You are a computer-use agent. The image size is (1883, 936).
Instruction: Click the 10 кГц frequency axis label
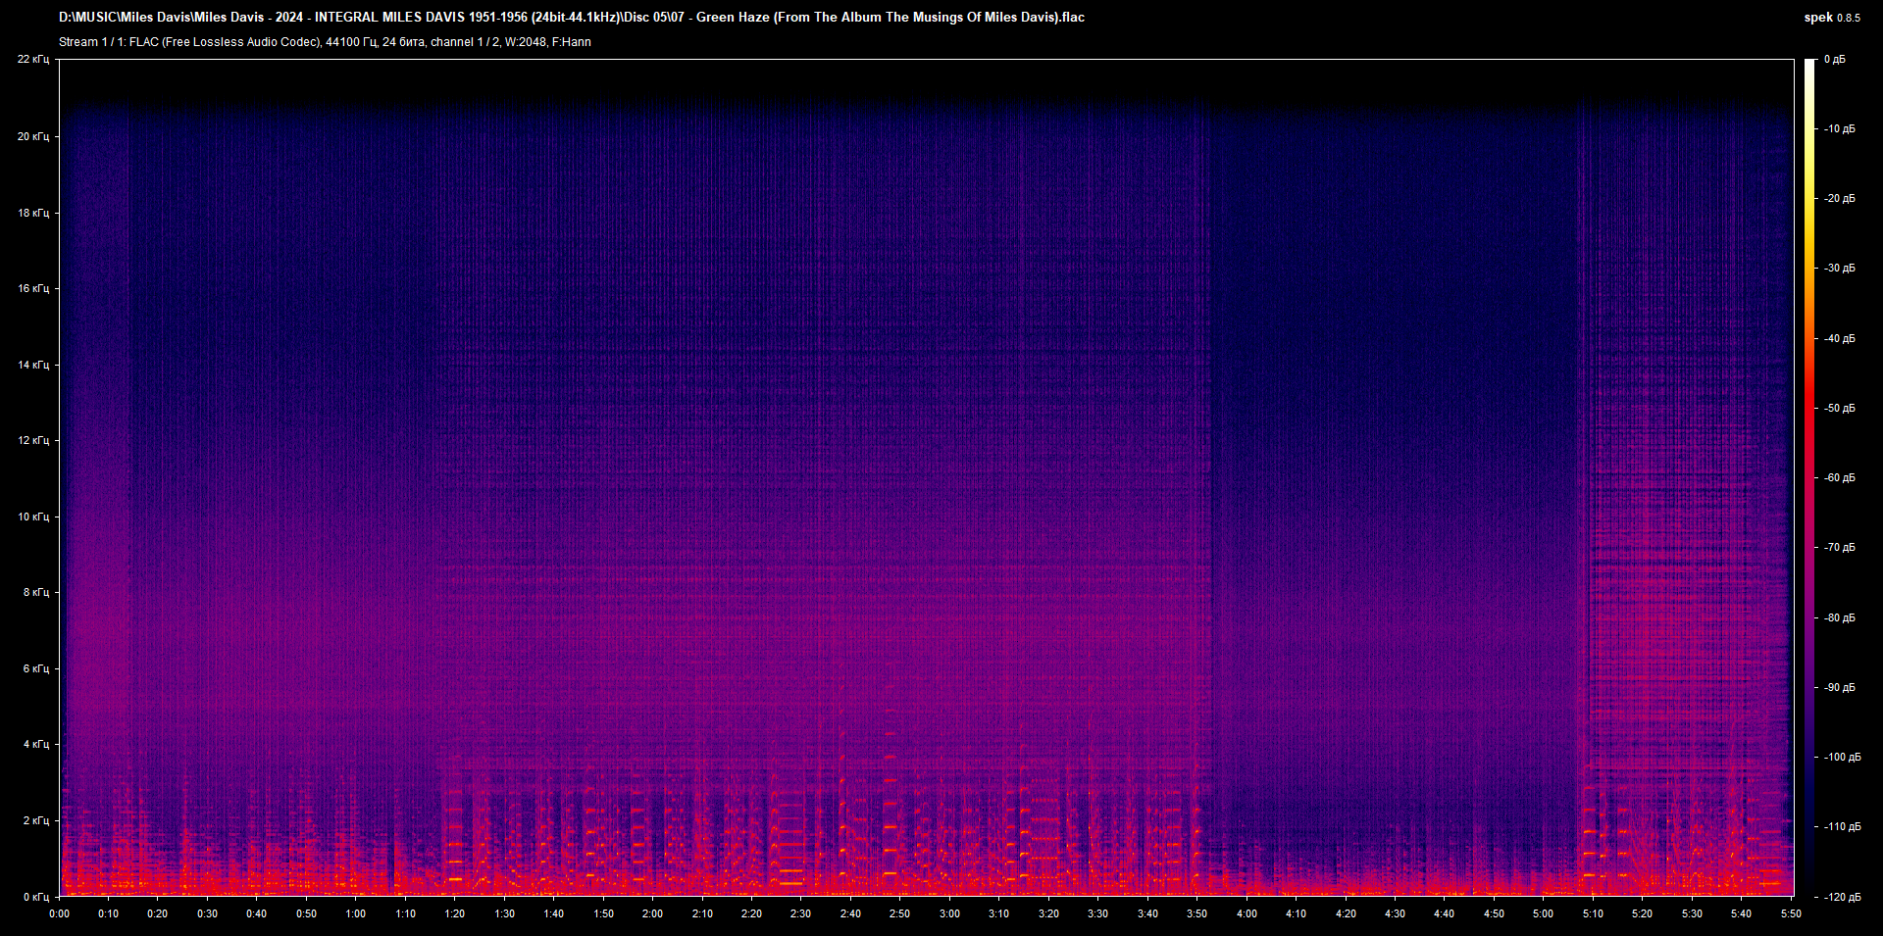(x=33, y=517)
